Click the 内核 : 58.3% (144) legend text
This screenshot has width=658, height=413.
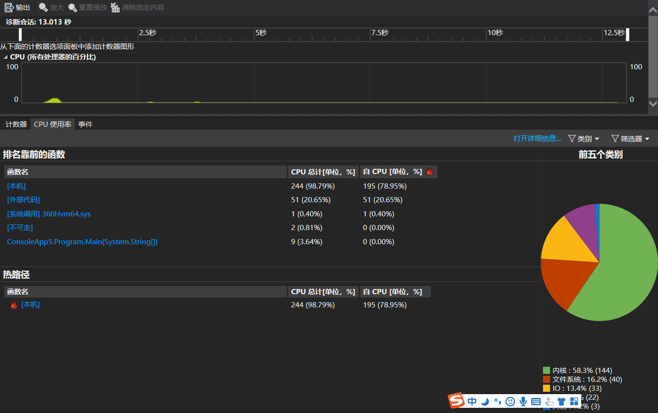pos(583,371)
